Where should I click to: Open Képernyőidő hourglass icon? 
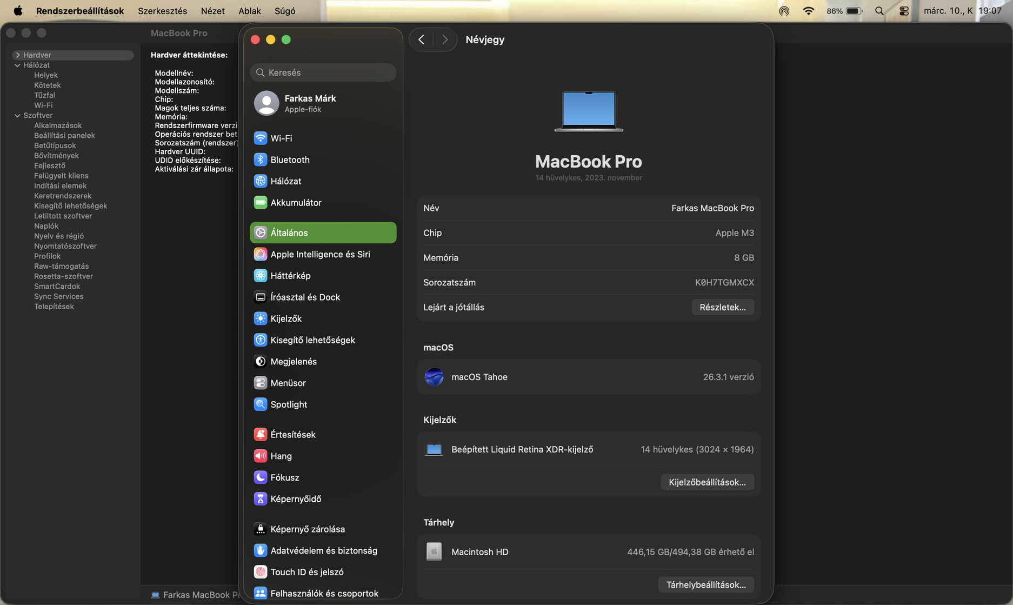pyautogui.click(x=260, y=498)
